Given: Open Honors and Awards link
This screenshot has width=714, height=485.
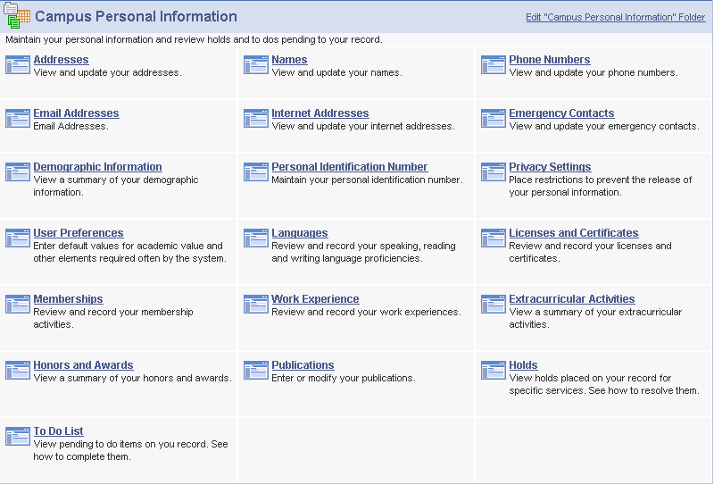Looking at the screenshot, I should tap(83, 365).
